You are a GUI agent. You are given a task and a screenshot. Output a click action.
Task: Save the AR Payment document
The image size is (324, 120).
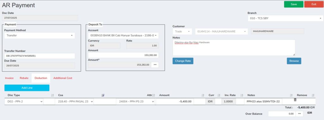point(294,4)
